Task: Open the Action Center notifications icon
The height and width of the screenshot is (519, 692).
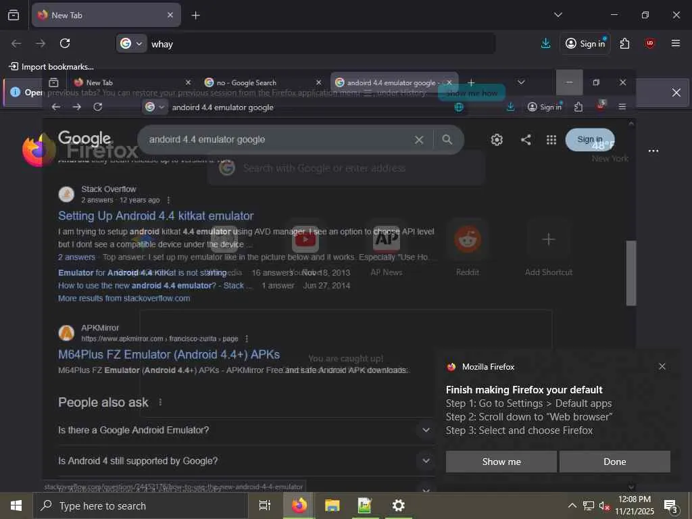Action: pos(671,505)
